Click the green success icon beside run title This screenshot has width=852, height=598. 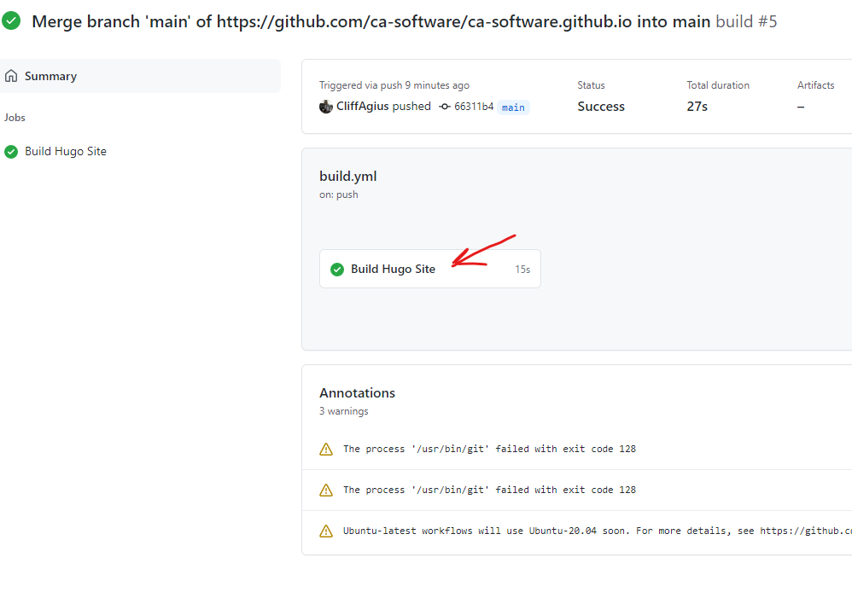coord(11,20)
